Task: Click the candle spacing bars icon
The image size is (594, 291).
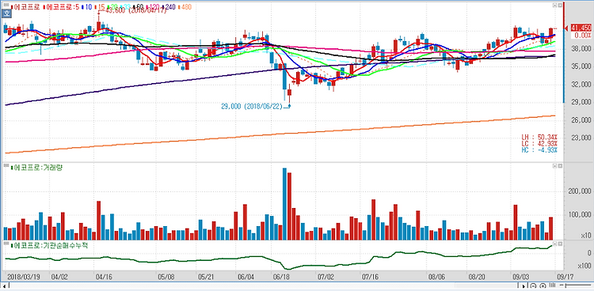Action: pos(552,285)
